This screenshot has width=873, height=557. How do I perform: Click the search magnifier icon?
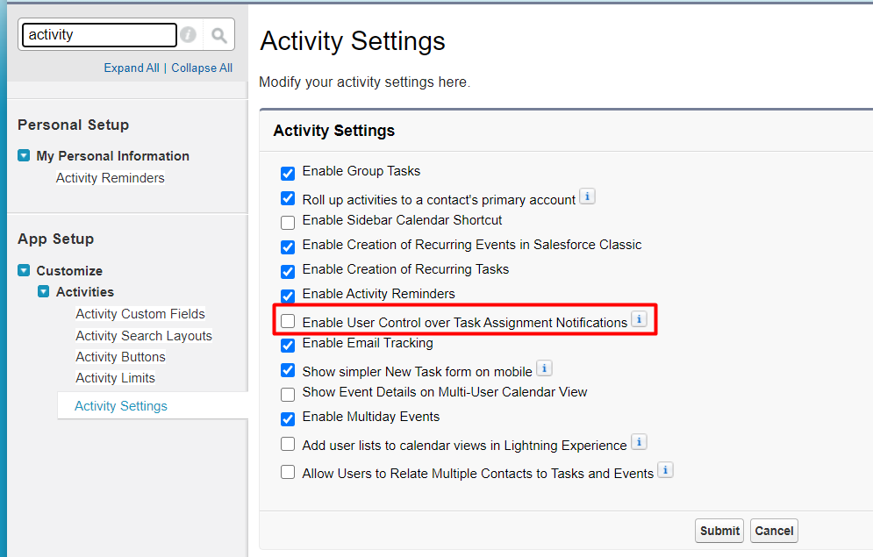point(218,35)
